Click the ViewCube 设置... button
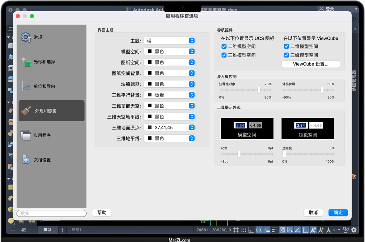 click(311, 64)
